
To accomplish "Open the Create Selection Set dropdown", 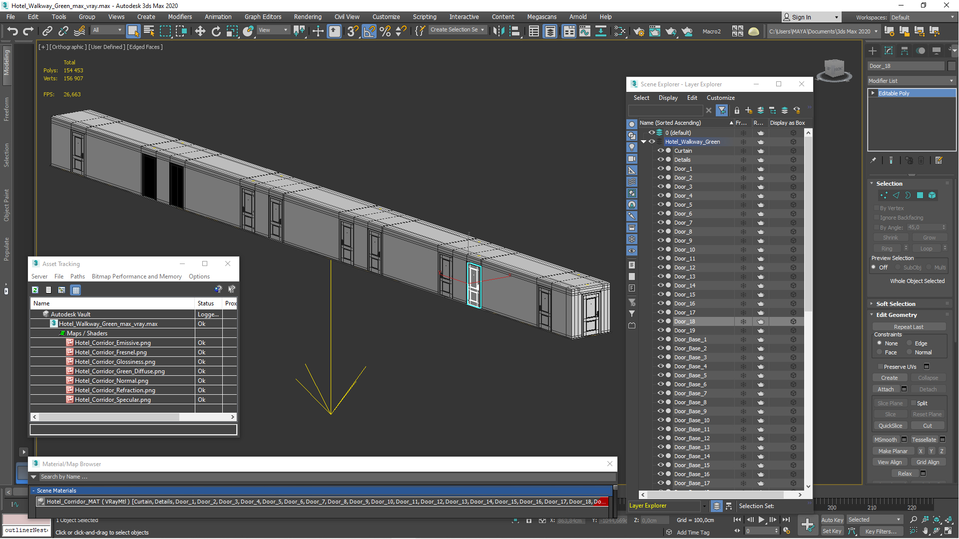I will click(x=457, y=30).
